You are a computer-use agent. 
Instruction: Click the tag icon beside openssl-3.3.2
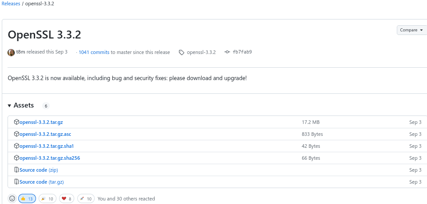[181, 52]
